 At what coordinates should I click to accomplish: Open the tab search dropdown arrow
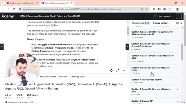3,3
